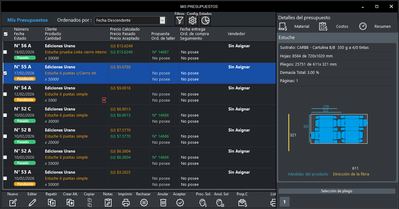Open the PDF icon on budget 54 A
399x209 pixels.
click(104, 100)
